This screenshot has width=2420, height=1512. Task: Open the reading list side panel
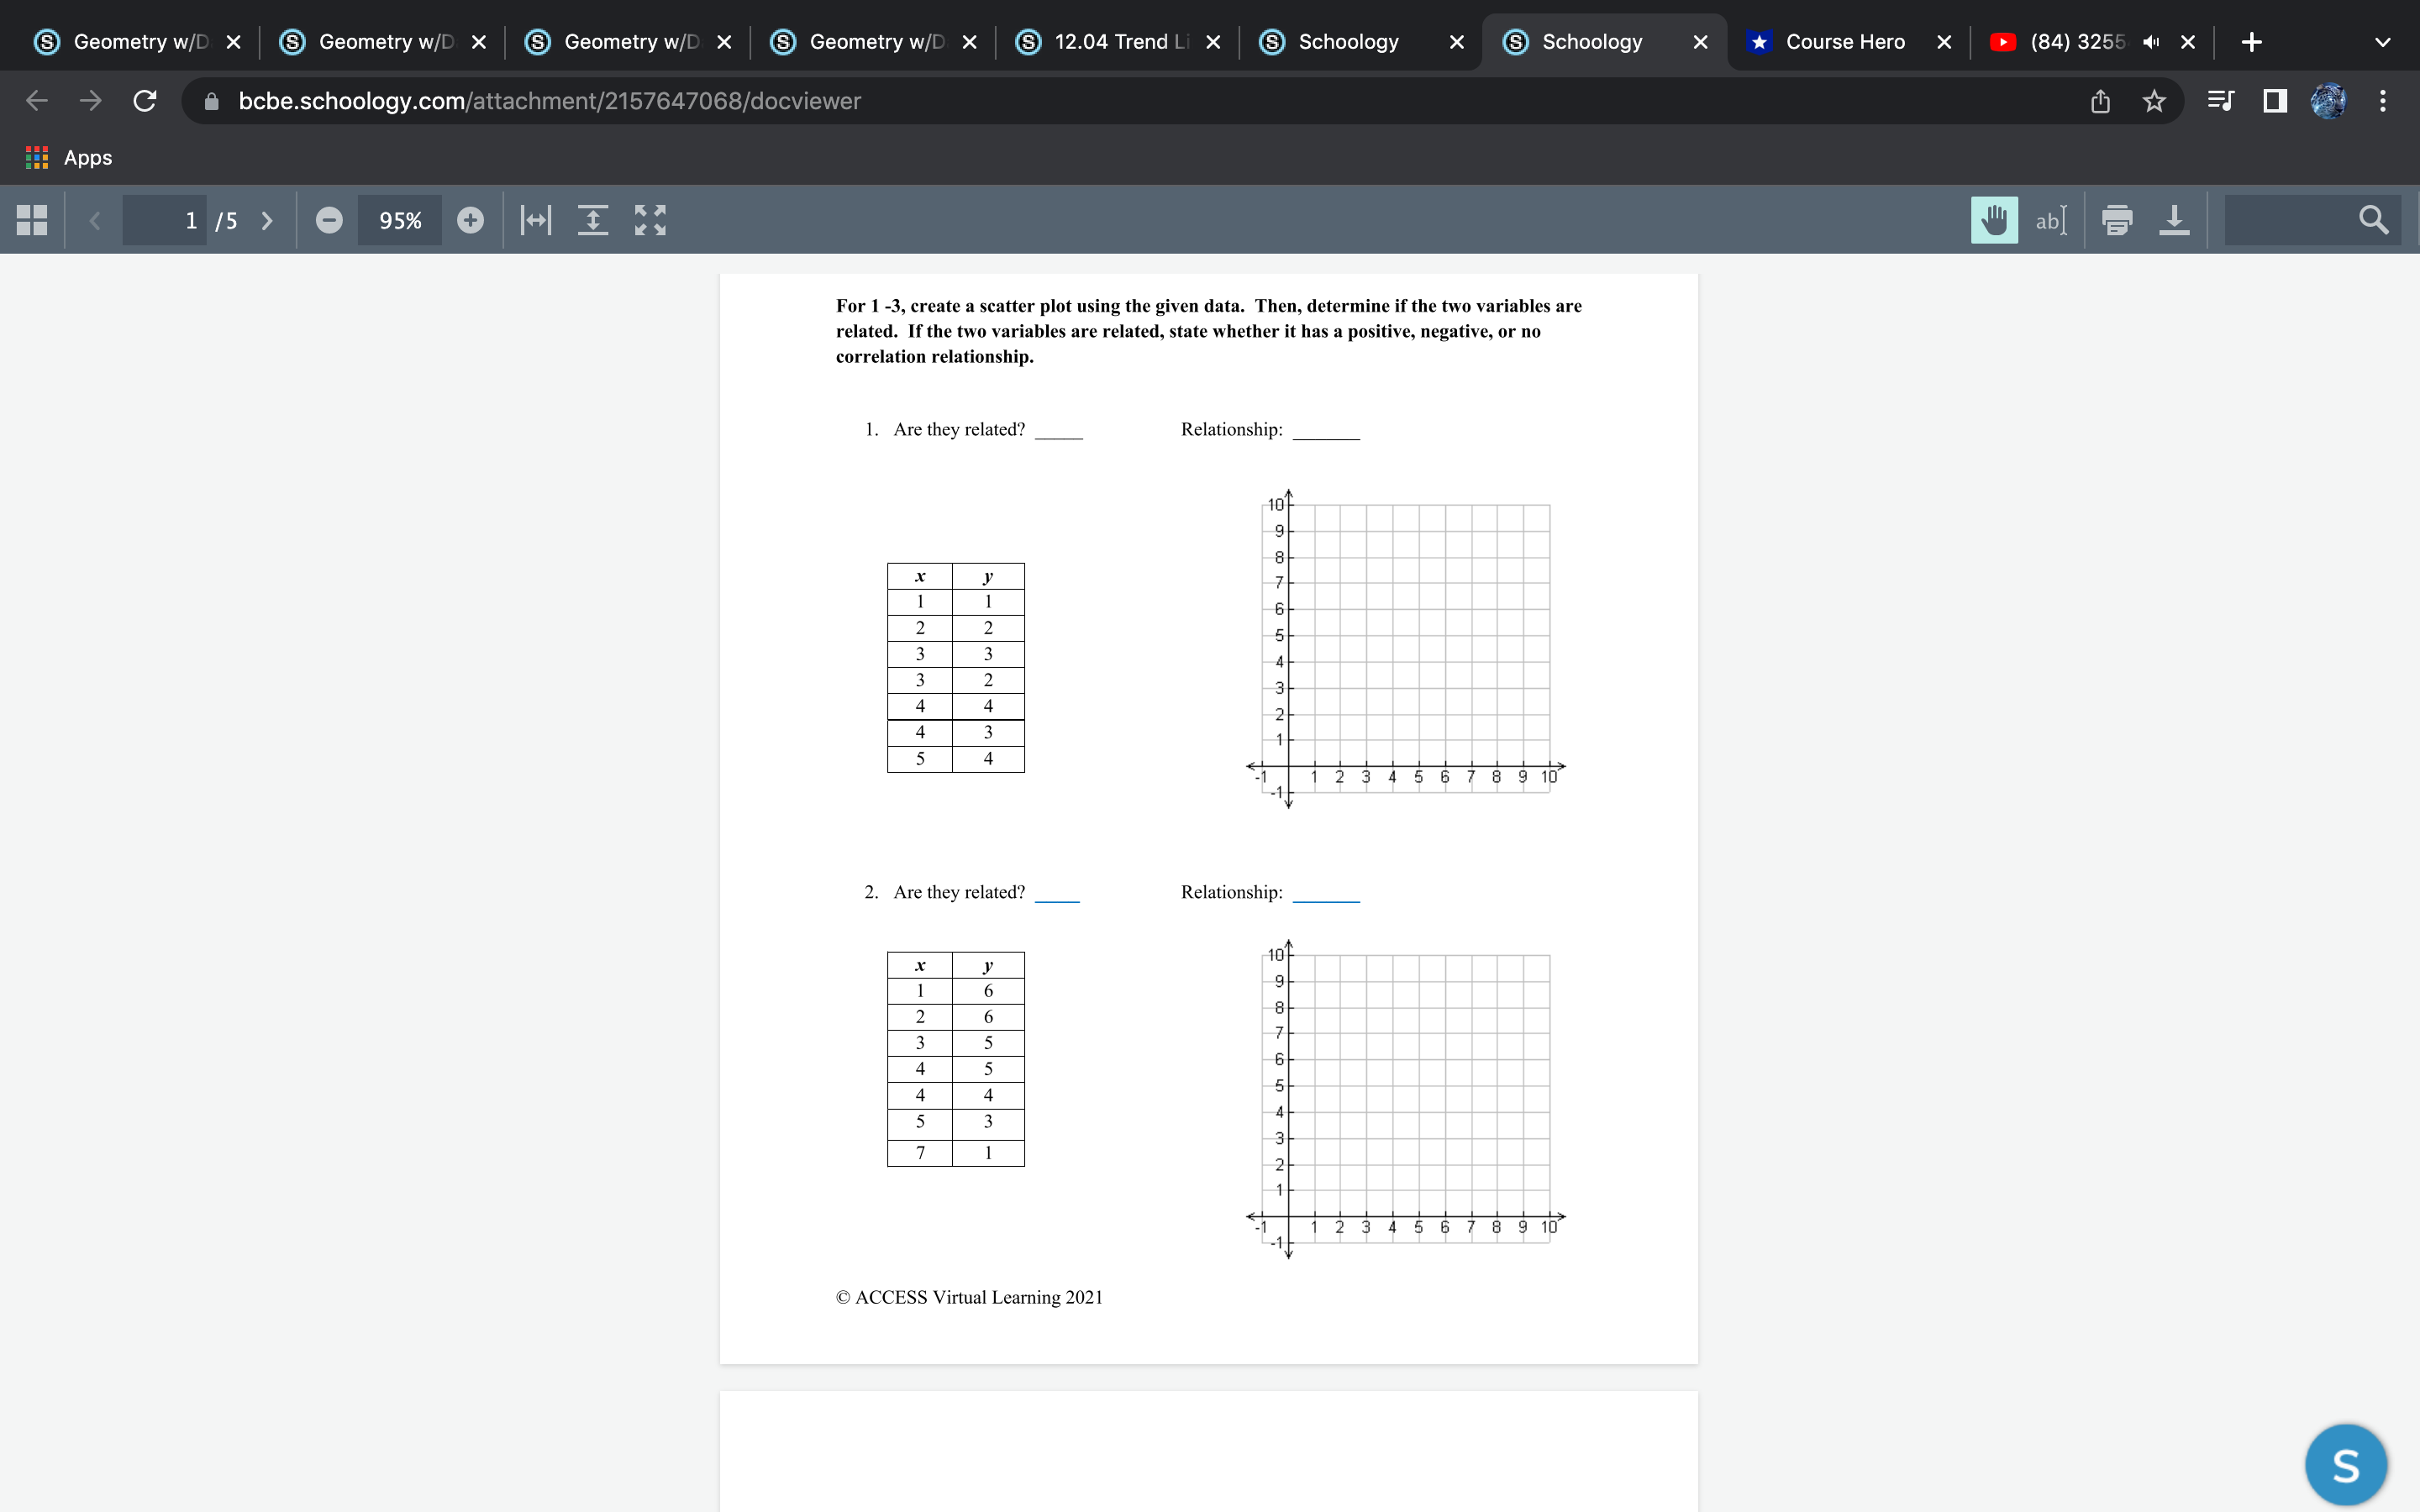pos(2222,100)
